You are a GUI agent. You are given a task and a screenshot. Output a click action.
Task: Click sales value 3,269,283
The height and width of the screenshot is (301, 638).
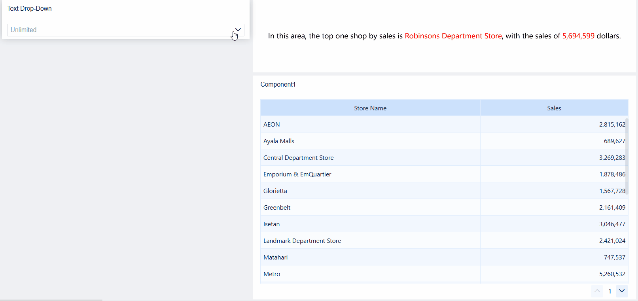pos(612,158)
